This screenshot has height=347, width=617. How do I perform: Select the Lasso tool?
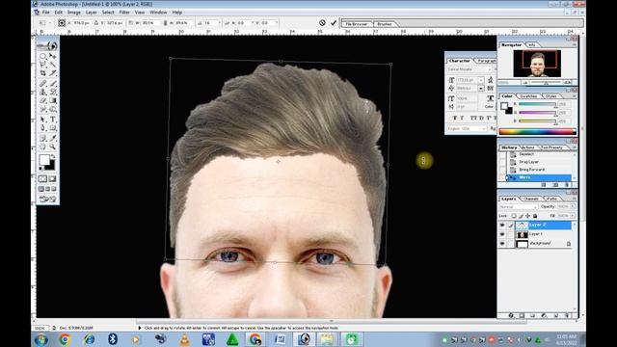pyautogui.click(x=42, y=65)
